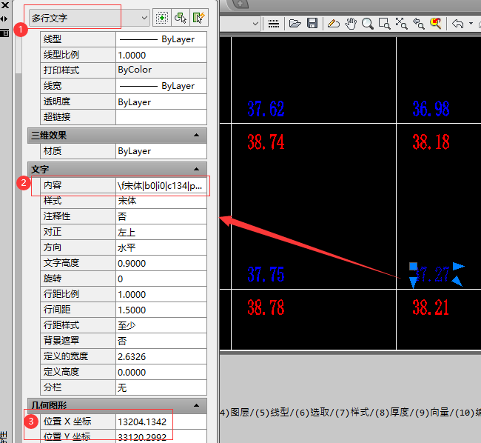Select the Zoom Window icon
The image size is (481, 443).
coord(384,23)
